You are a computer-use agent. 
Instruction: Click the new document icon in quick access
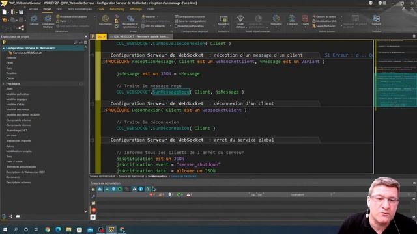[5, 12]
